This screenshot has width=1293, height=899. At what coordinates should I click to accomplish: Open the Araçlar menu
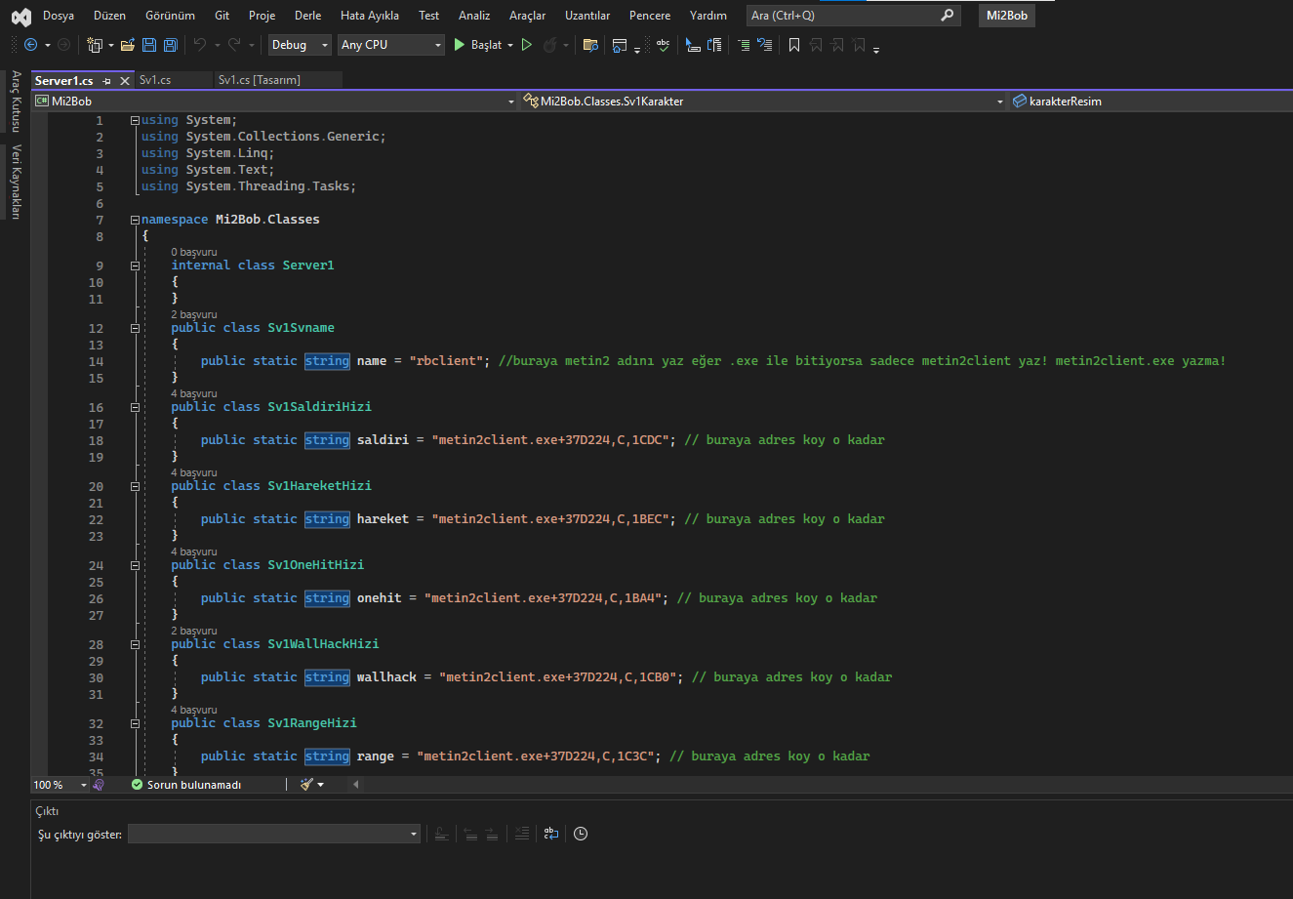528,16
